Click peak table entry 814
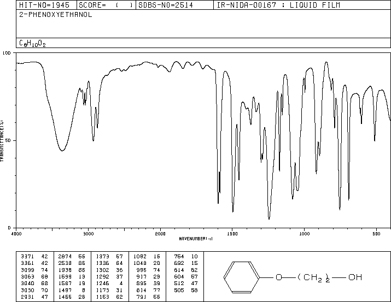This screenshot has height=302, width=391. 142,290
